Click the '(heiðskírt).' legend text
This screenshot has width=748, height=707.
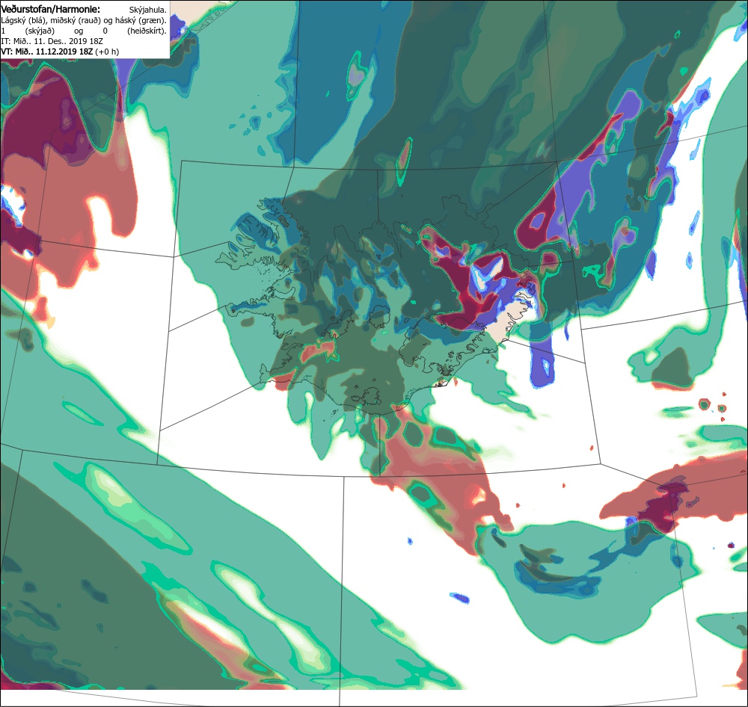pyautogui.click(x=147, y=31)
